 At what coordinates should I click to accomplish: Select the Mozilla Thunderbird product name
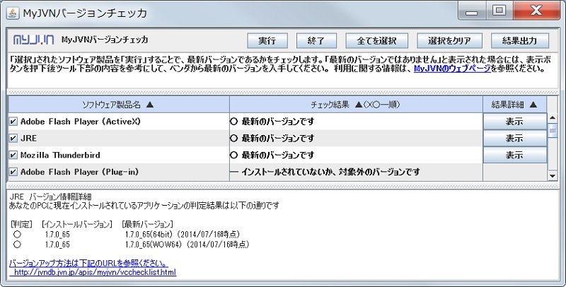click(60, 155)
